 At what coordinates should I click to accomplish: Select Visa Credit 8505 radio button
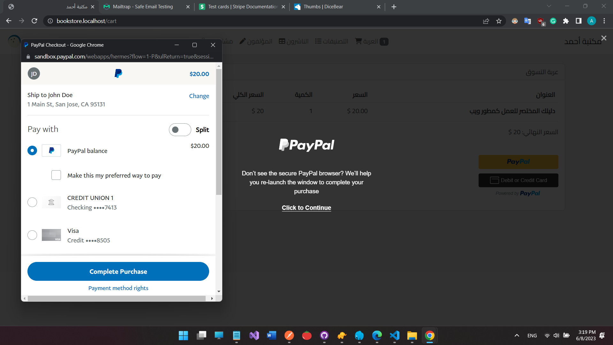pos(32,235)
